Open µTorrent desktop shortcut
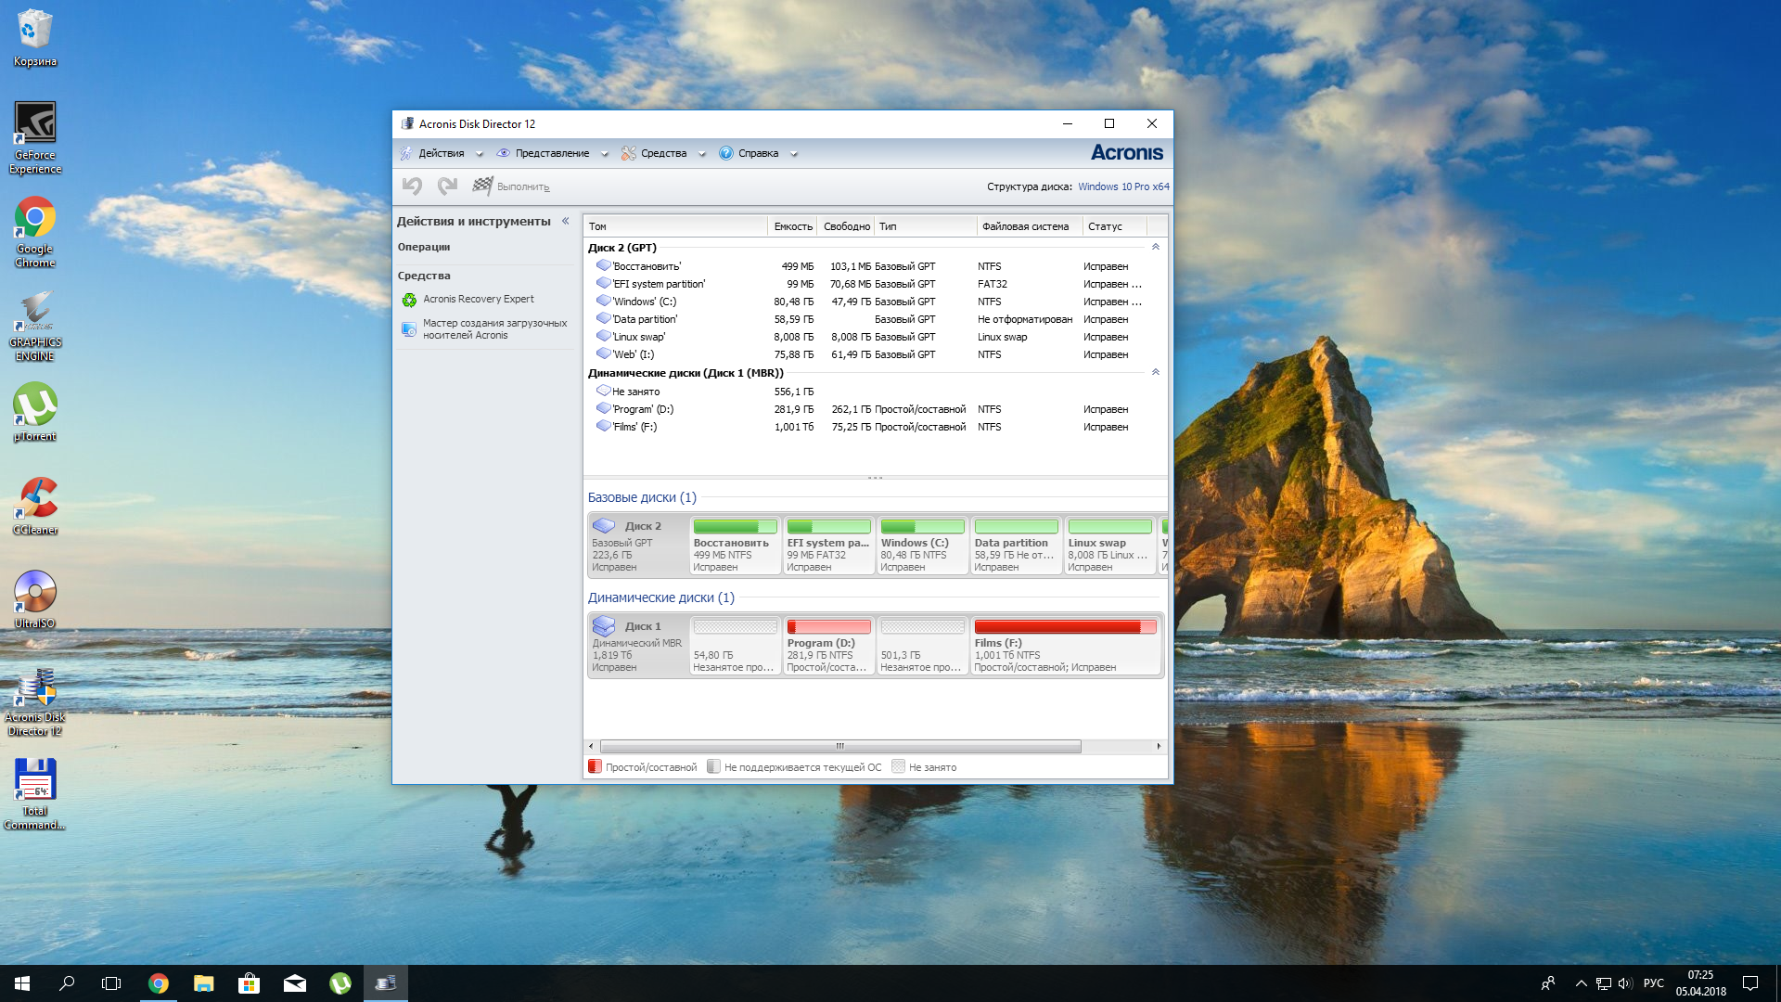This screenshot has height=1002, width=1781. 35,413
